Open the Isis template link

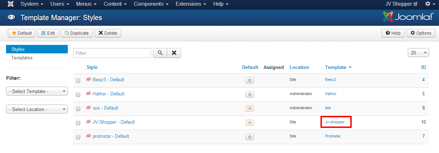coord(328,108)
